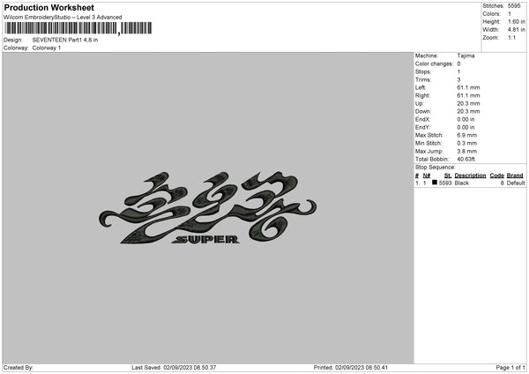Click the Down: label
The width and height of the screenshot is (529, 374).
422,111
